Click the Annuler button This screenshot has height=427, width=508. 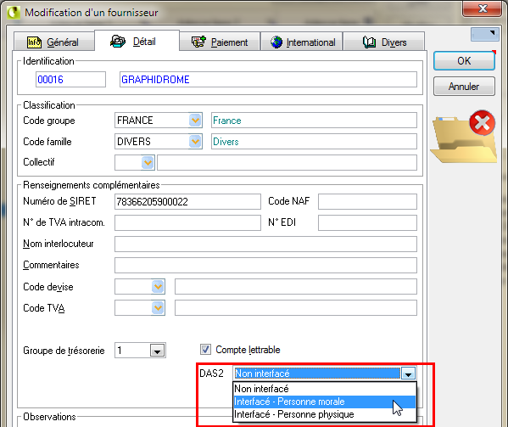pyautogui.click(x=464, y=87)
